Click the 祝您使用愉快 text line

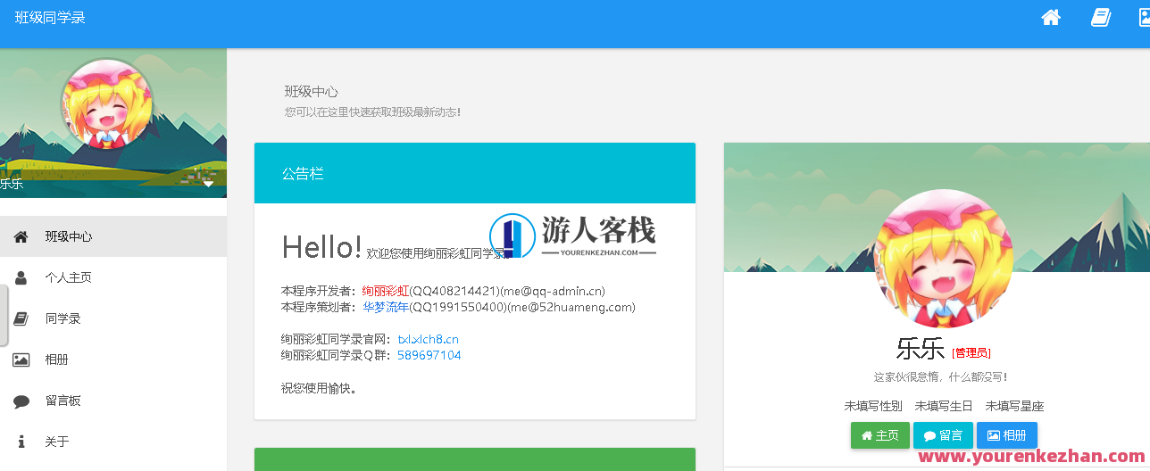pos(319,388)
